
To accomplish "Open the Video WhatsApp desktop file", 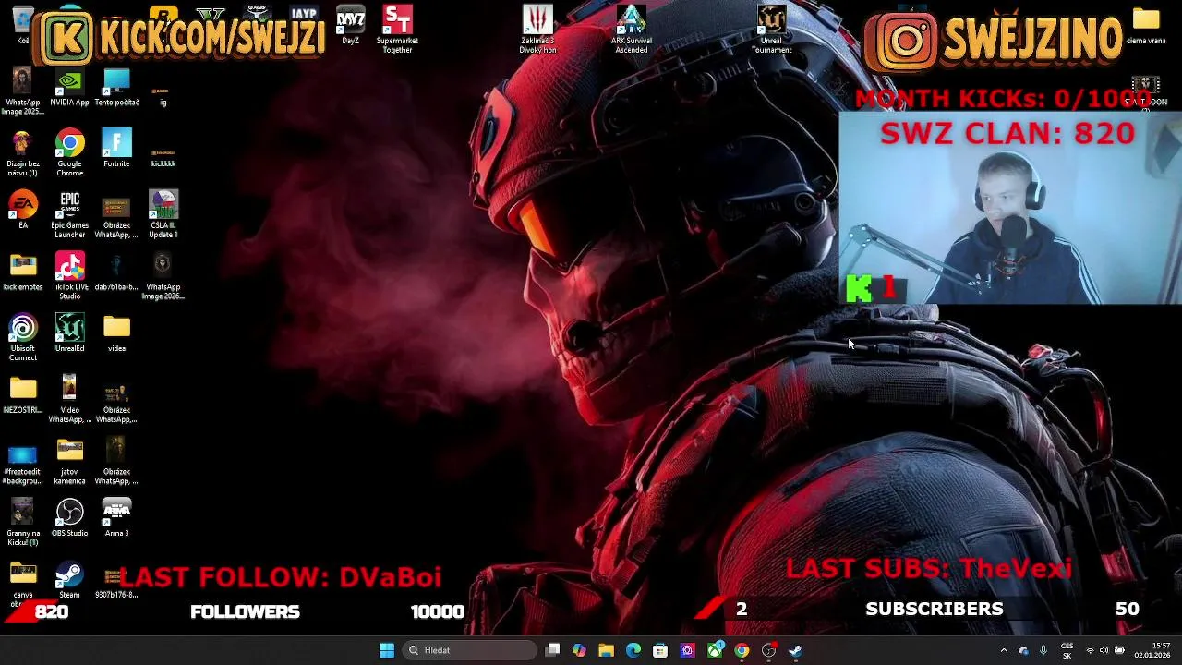I will point(69,399).
